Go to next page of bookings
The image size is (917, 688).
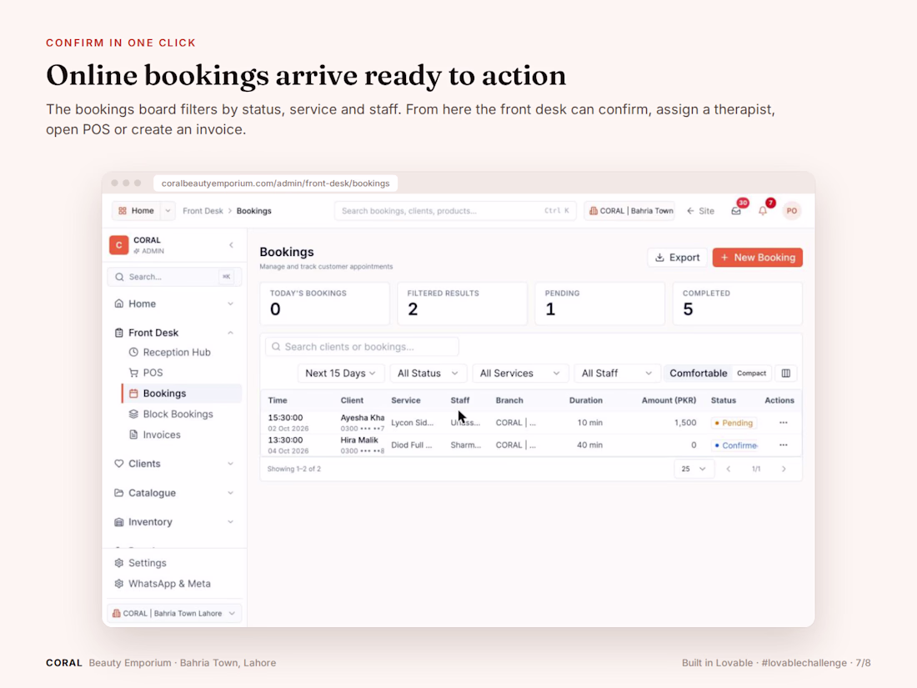click(x=784, y=469)
